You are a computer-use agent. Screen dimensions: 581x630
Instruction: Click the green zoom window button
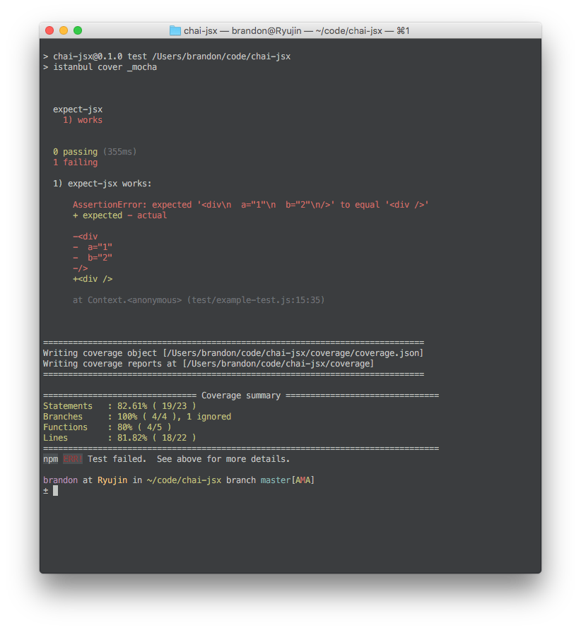coord(78,30)
